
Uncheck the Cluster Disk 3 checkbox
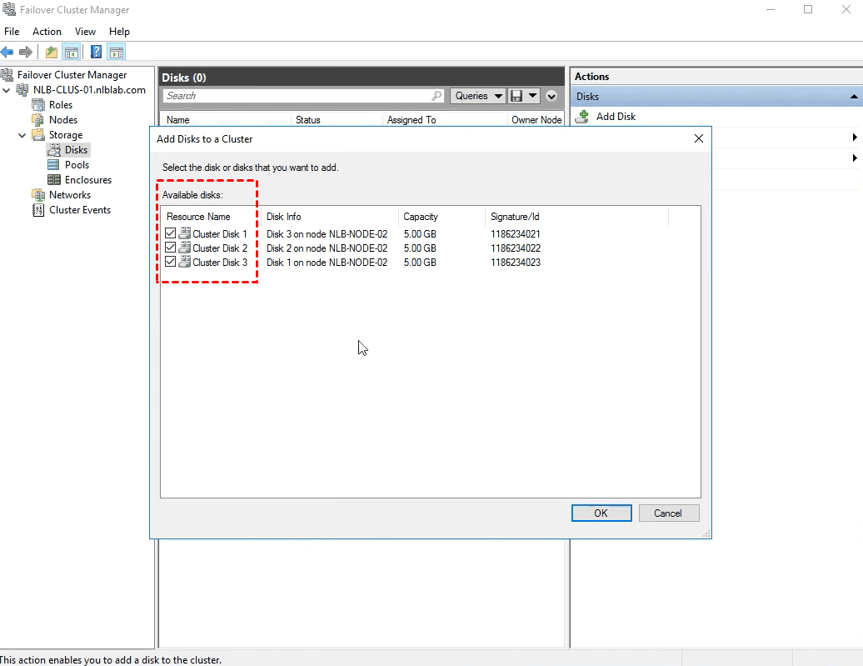pos(170,262)
